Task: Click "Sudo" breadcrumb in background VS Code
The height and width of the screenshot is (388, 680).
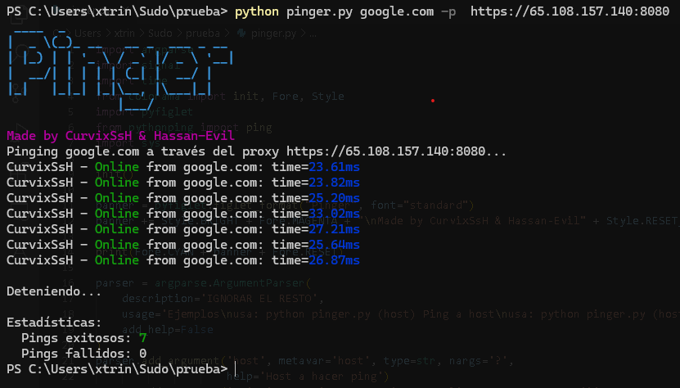Action: tap(160, 34)
